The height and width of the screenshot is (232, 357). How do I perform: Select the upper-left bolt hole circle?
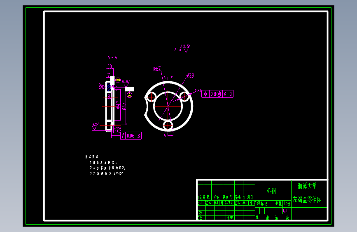pos(151,97)
